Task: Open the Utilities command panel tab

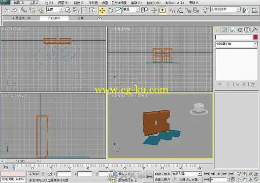Action: [x=254, y=30]
